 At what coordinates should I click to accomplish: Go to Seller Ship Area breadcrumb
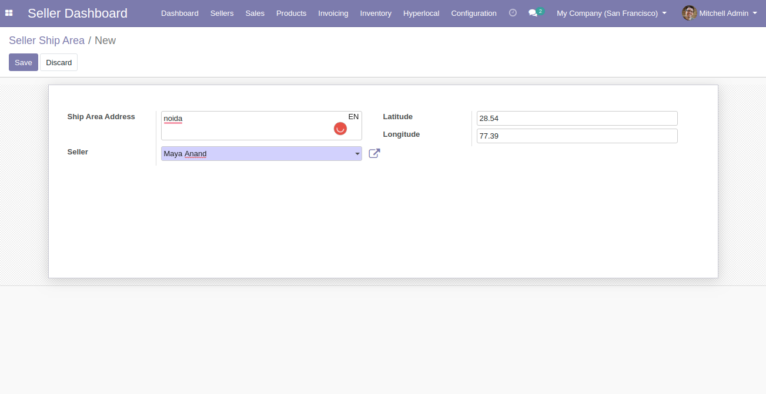pos(47,41)
